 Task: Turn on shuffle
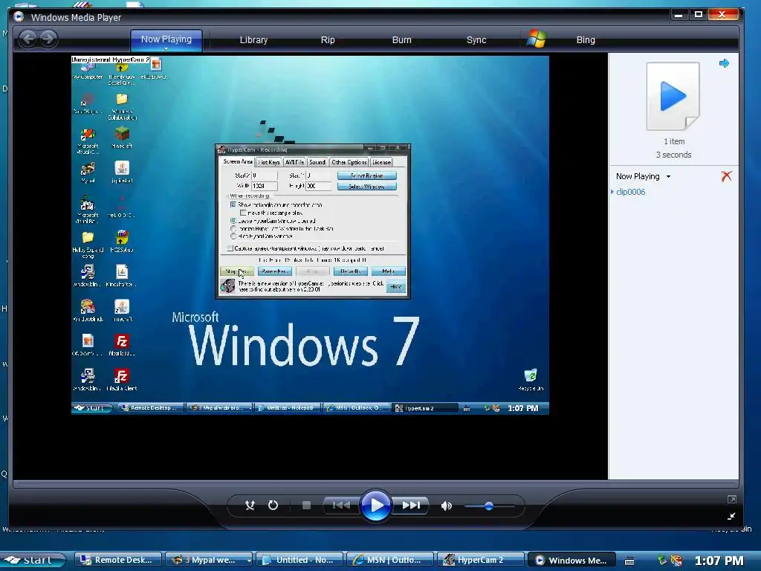pyautogui.click(x=250, y=506)
